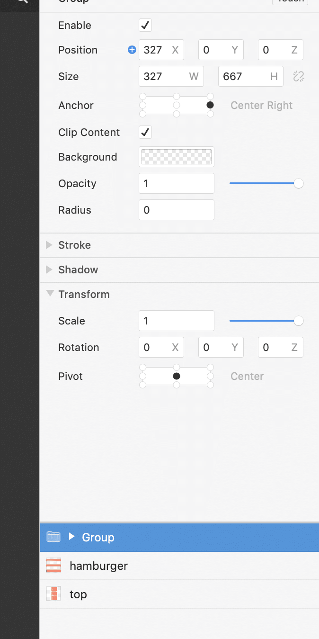Click the top layer thumbnail icon
The image size is (319, 639).
pyautogui.click(x=53, y=594)
